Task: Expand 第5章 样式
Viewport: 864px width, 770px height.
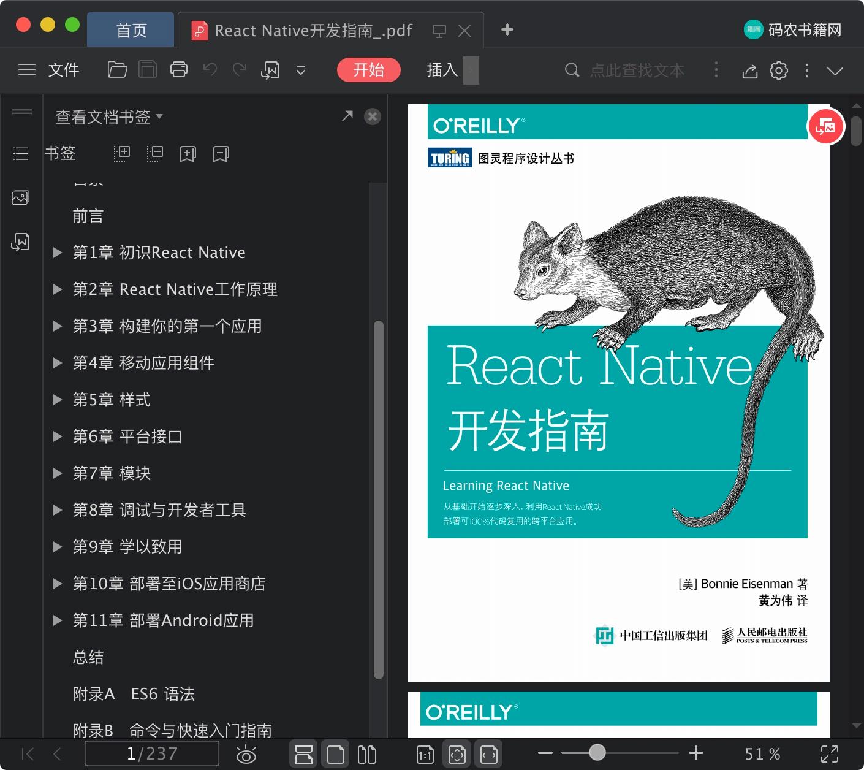Action: pyautogui.click(x=58, y=400)
